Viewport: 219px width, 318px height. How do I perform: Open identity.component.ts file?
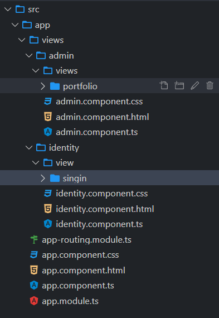point(99,224)
